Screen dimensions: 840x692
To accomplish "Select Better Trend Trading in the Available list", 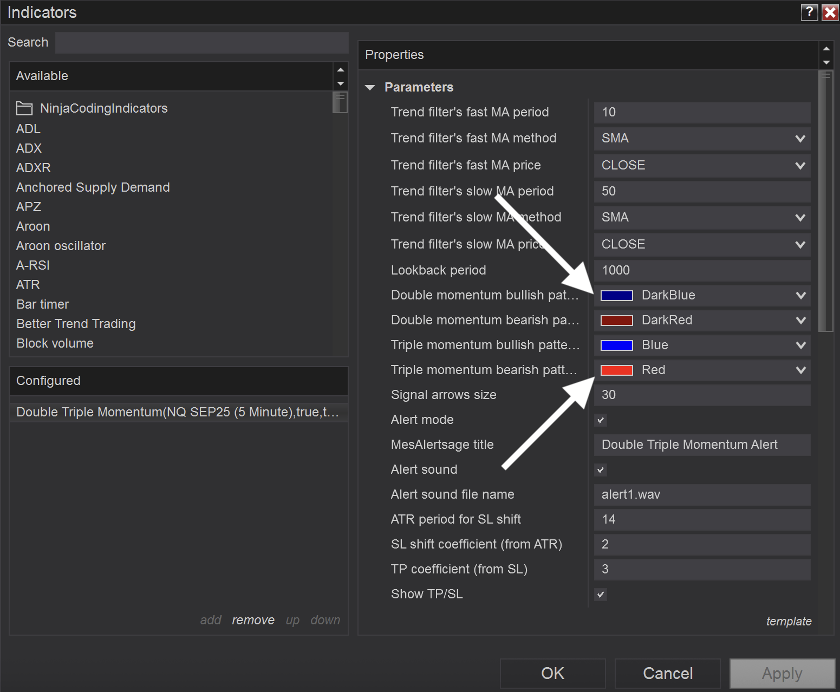I will [76, 324].
